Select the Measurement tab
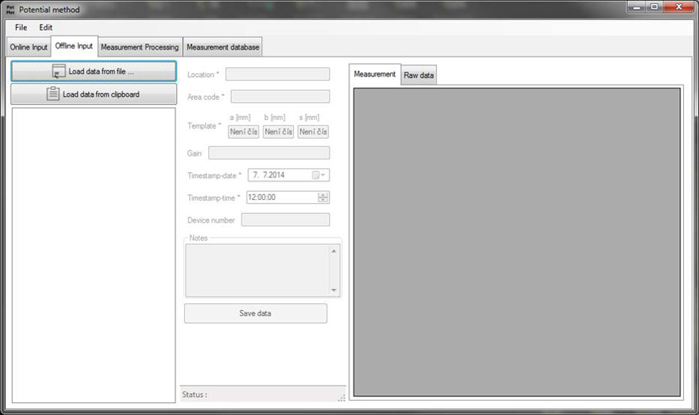 pos(374,74)
